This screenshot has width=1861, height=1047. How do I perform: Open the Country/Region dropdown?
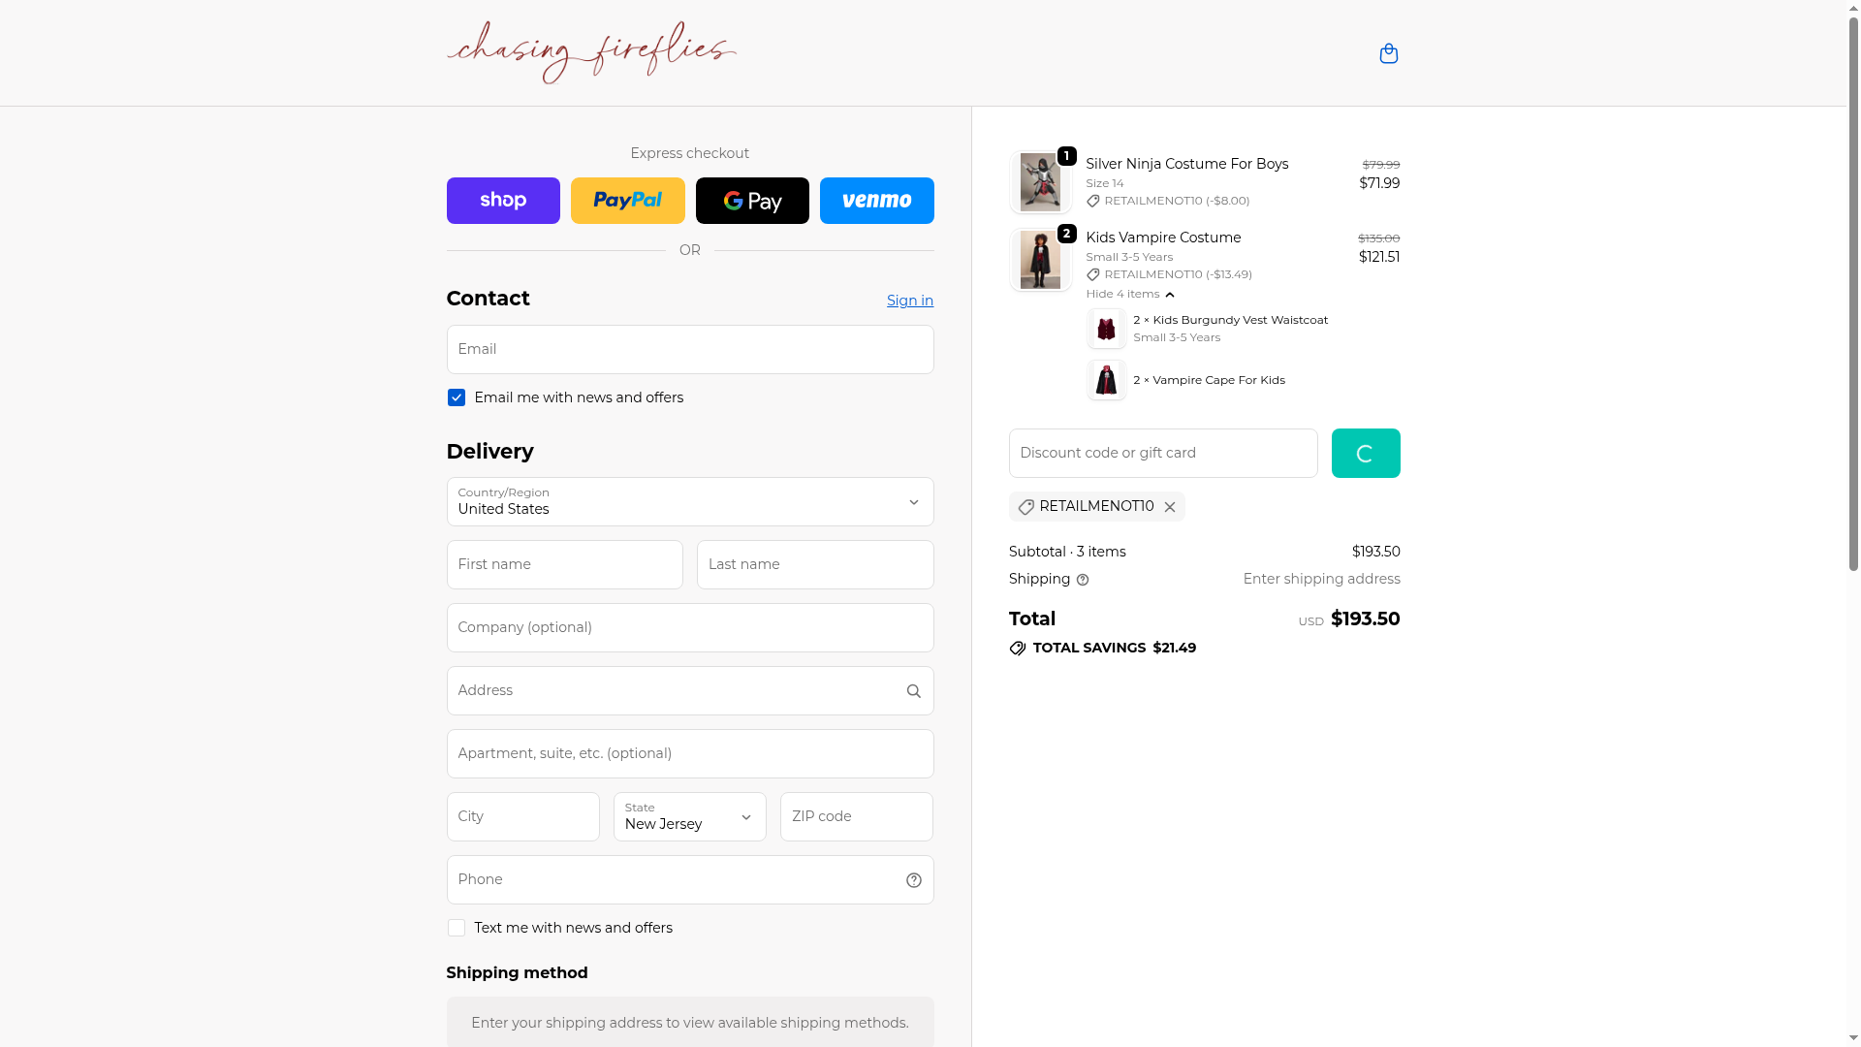(690, 501)
